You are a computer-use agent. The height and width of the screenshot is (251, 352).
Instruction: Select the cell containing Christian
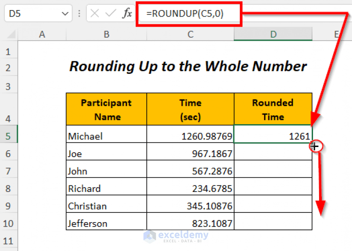(x=106, y=204)
